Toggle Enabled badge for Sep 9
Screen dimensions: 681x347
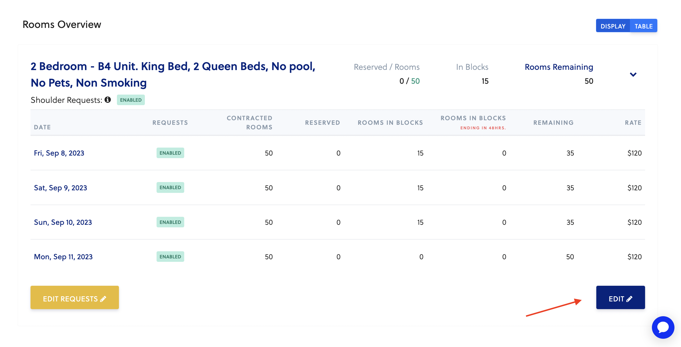pyautogui.click(x=170, y=187)
